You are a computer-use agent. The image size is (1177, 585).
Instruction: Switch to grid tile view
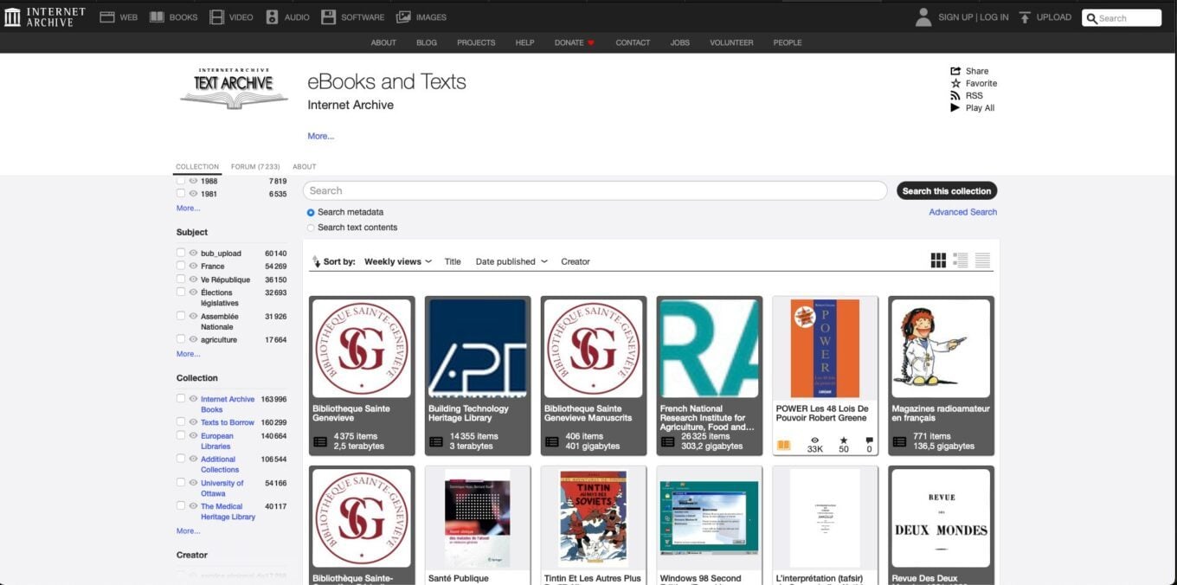tap(938, 260)
